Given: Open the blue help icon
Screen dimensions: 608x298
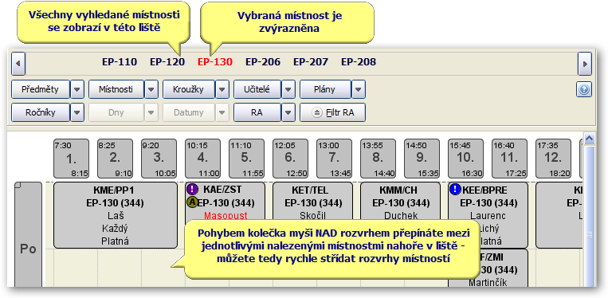Looking at the screenshot, I should [584, 90].
